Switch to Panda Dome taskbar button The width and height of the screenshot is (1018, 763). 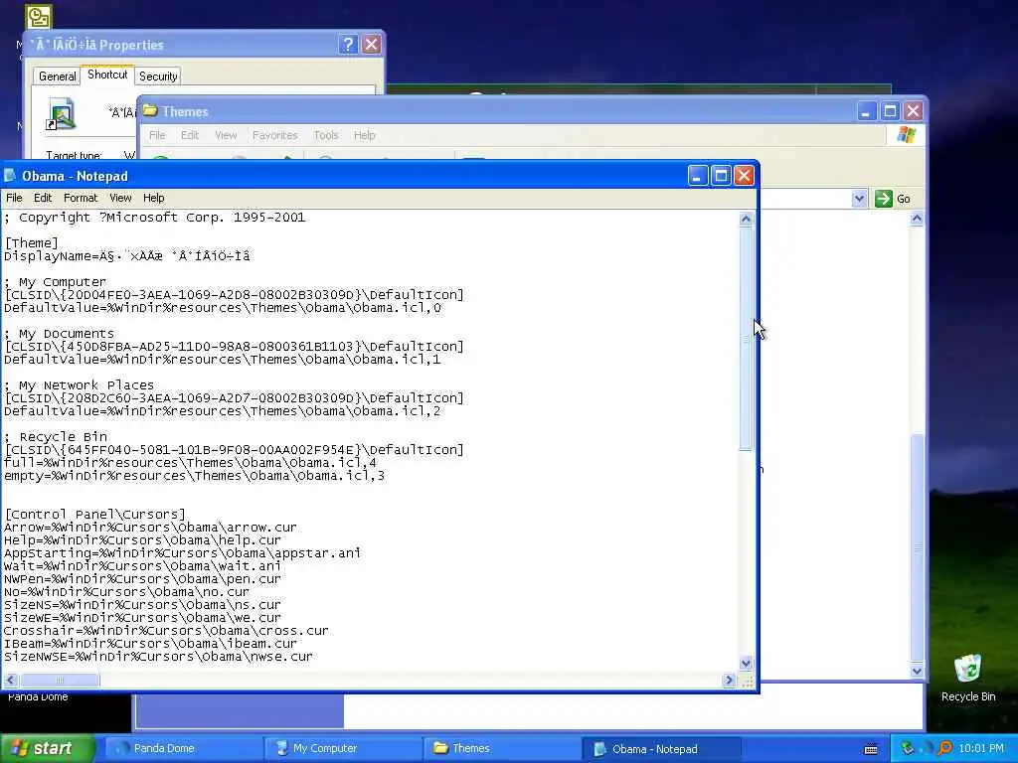(183, 749)
